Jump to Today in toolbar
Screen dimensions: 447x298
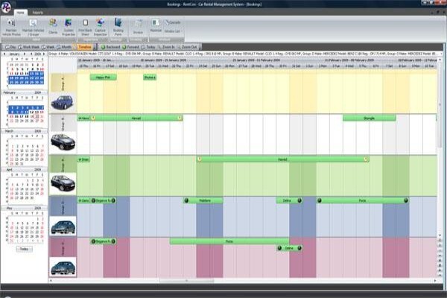pos(148,47)
